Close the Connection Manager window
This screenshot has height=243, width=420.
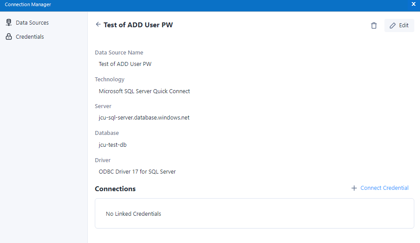[x=413, y=4]
